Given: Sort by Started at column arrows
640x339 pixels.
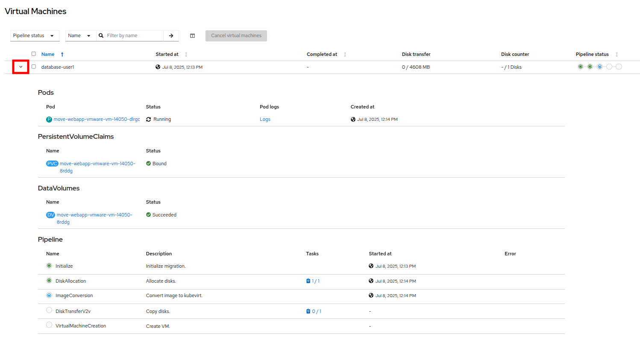Looking at the screenshot, I should tap(186, 55).
